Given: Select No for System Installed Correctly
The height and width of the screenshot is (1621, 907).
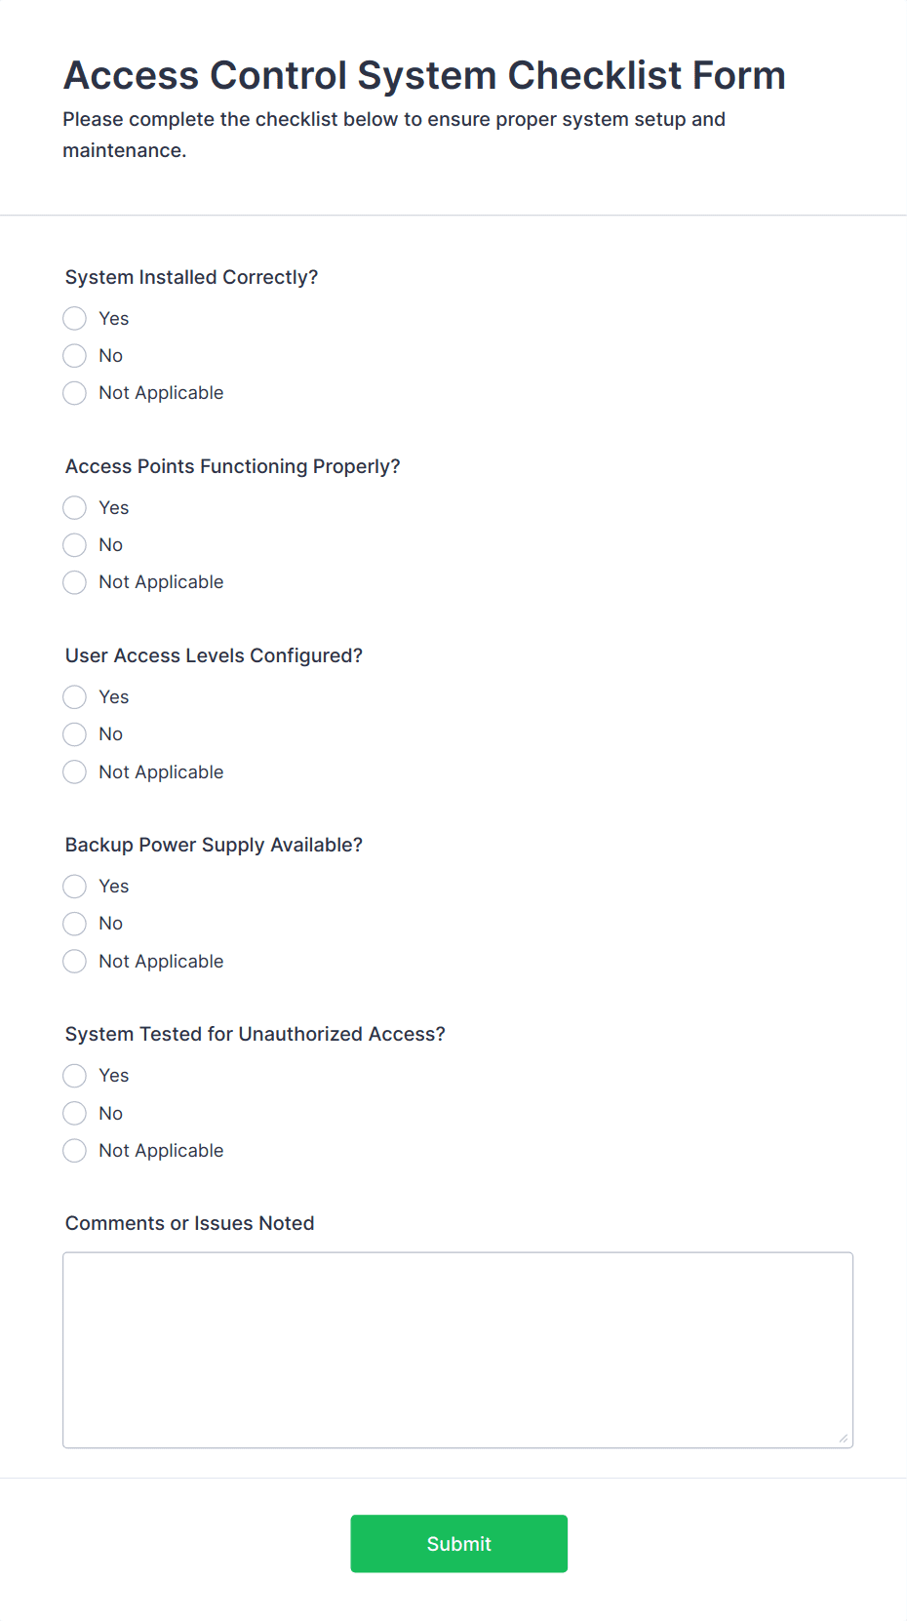Looking at the screenshot, I should pyautogui.click(x=75, y=356).
